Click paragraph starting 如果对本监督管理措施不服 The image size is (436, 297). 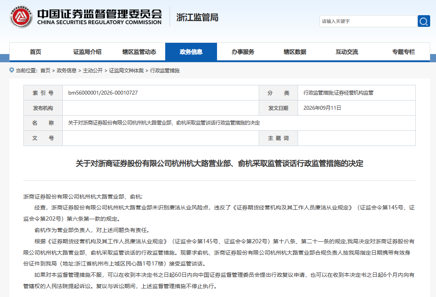(219, 281)
